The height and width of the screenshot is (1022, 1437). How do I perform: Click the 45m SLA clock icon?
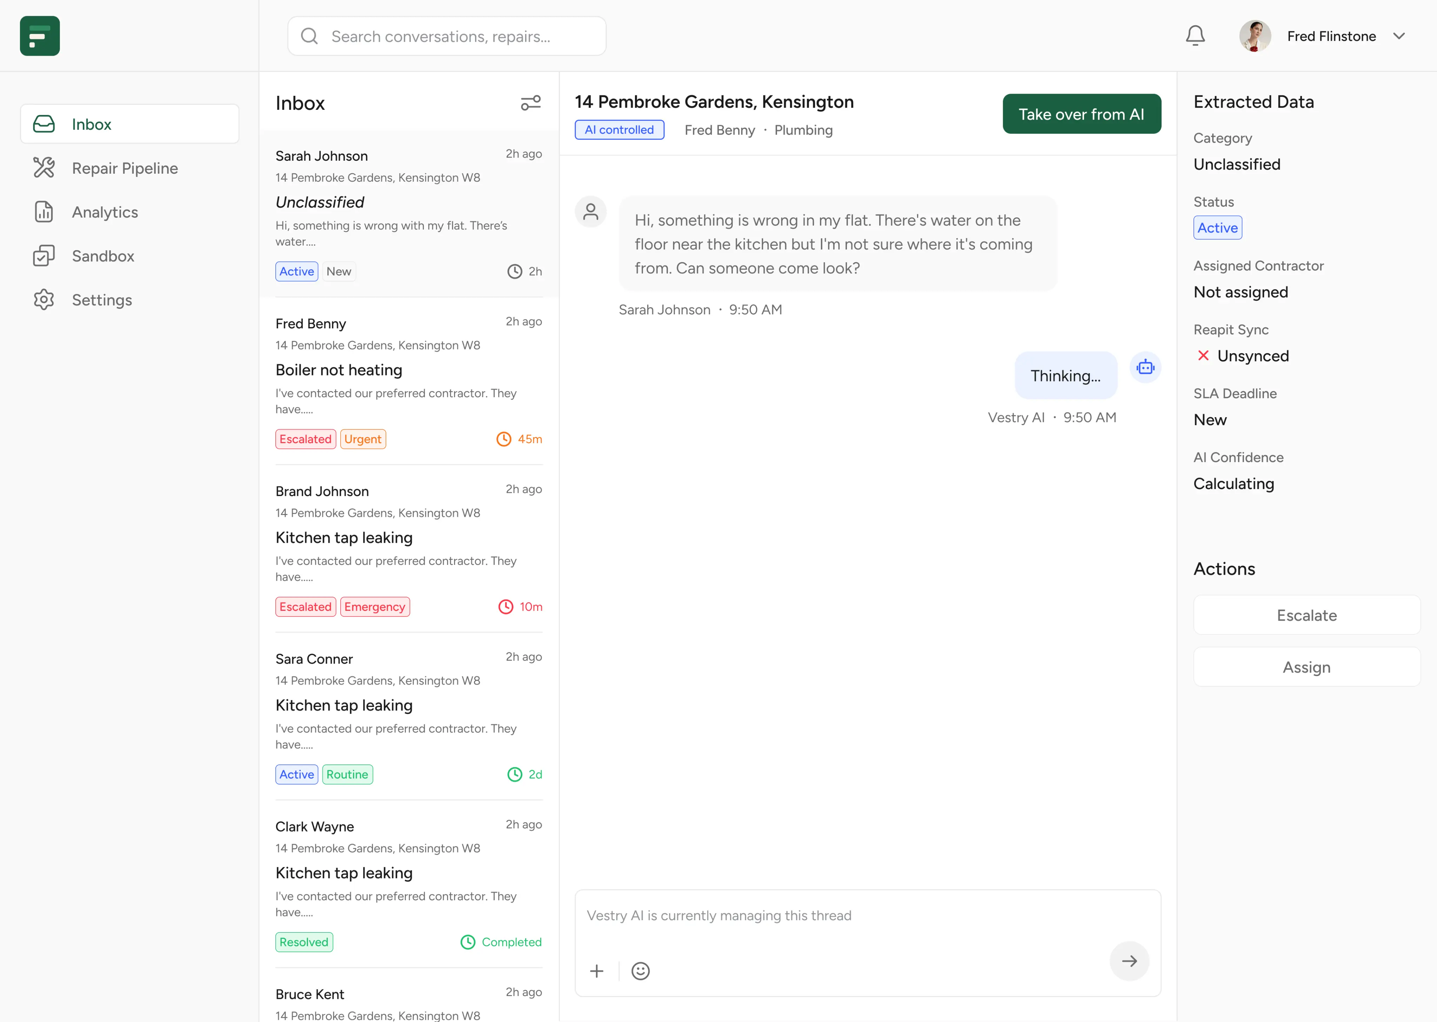click(503, 439)
